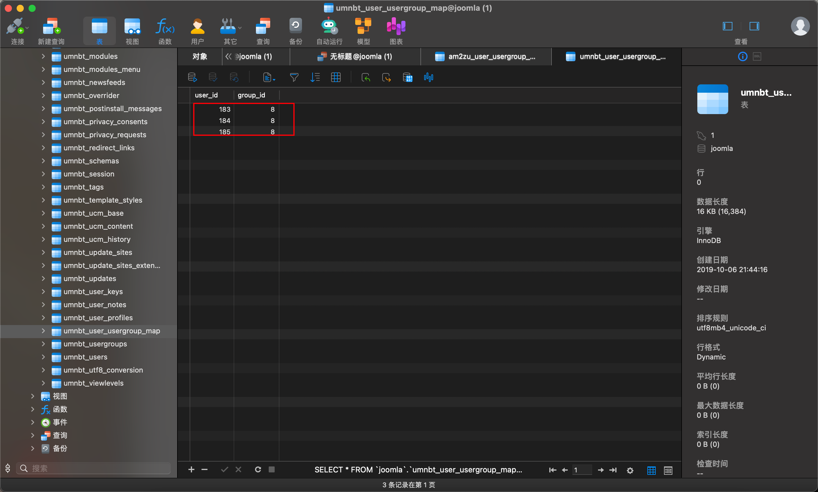Open the 备份 backup toolbar icon
This screenshot has height=492, width=818.
(x=295, y=31)
